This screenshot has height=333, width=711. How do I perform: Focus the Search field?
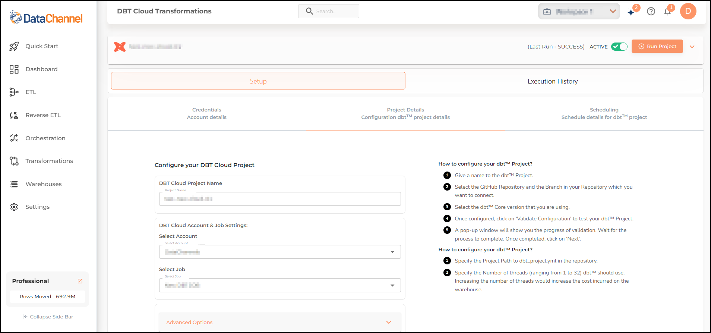point(329,11)
